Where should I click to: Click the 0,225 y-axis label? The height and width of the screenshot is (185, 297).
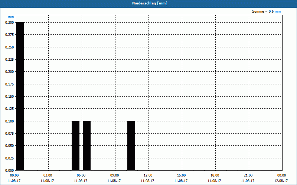10,60
